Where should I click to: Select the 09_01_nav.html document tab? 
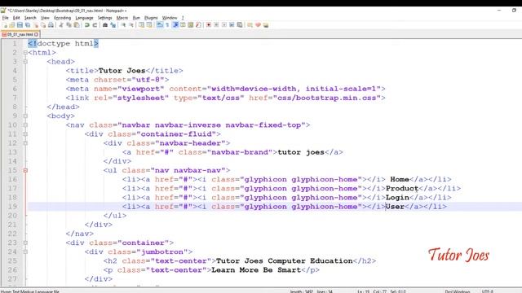tap(20, 34)
